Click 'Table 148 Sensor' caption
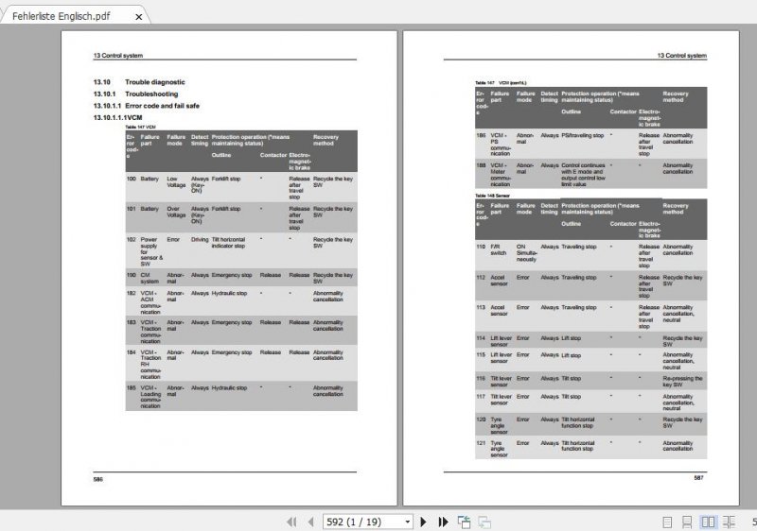Image resolution: width=757 pixels, height=531 pixels. pyautogui.click(x=492, y=196)
